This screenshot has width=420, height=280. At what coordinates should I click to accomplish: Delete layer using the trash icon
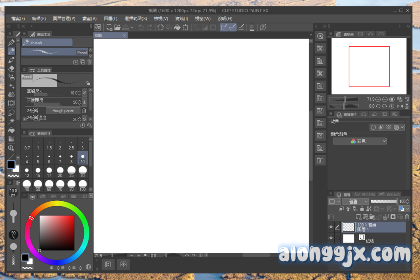407,217
